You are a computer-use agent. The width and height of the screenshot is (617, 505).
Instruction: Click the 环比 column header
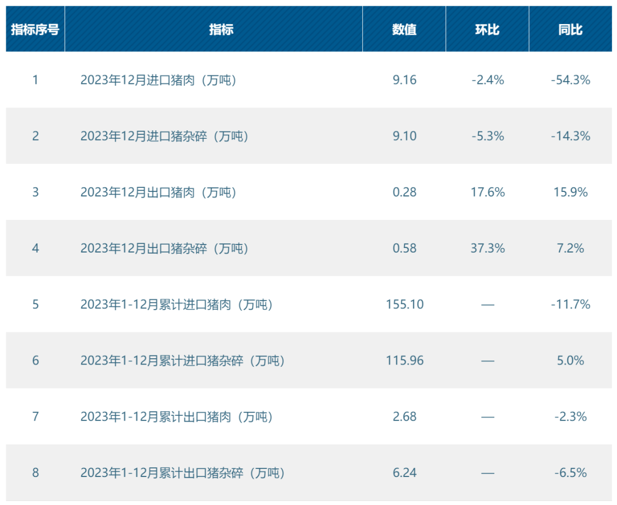coord(487,29)
